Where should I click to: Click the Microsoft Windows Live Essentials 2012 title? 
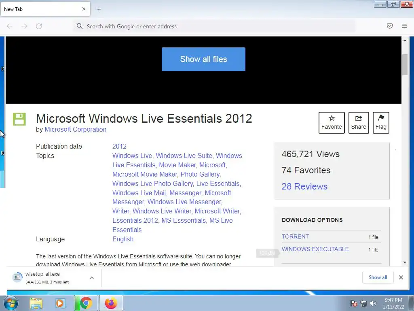click(144, 118)
